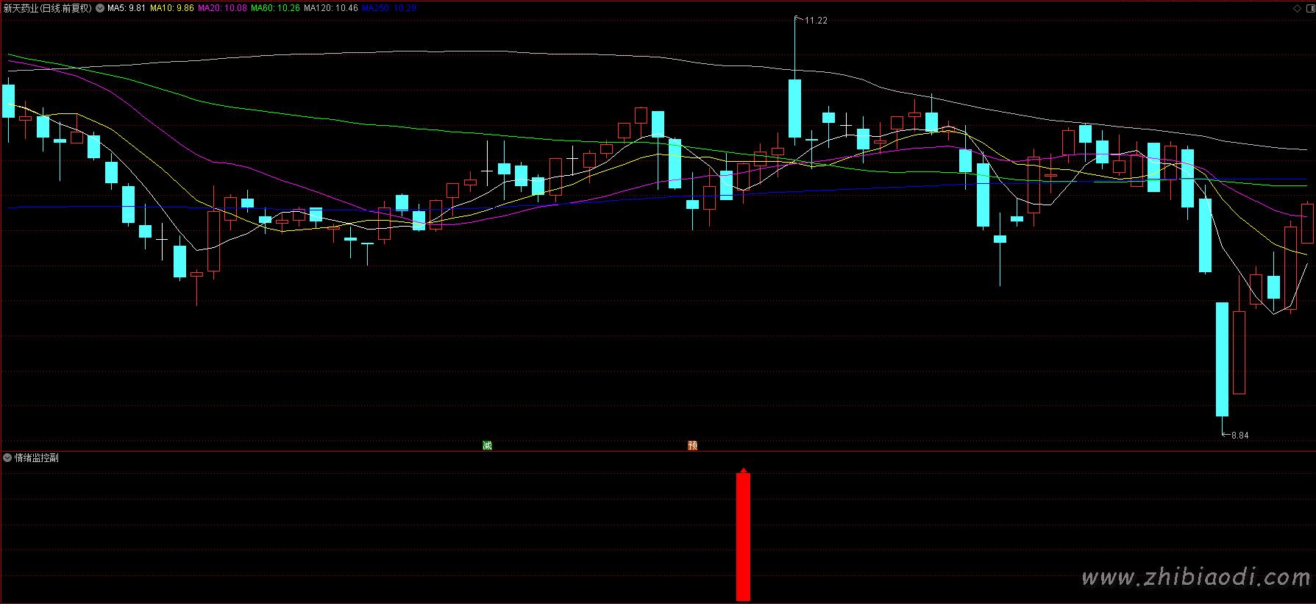Click the diamond icon at top right
Viewport: 1316px width, 604px height.
coord(1297,8)
